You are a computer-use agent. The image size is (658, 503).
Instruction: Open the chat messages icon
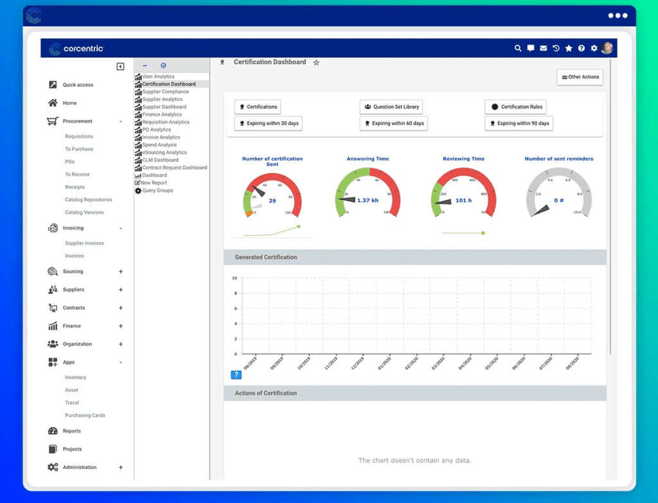[x=531, y=48]
